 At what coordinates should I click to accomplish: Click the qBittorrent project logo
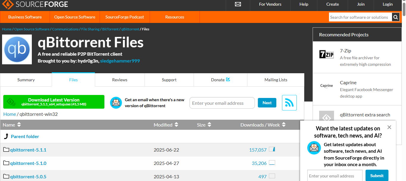(17, 49)
